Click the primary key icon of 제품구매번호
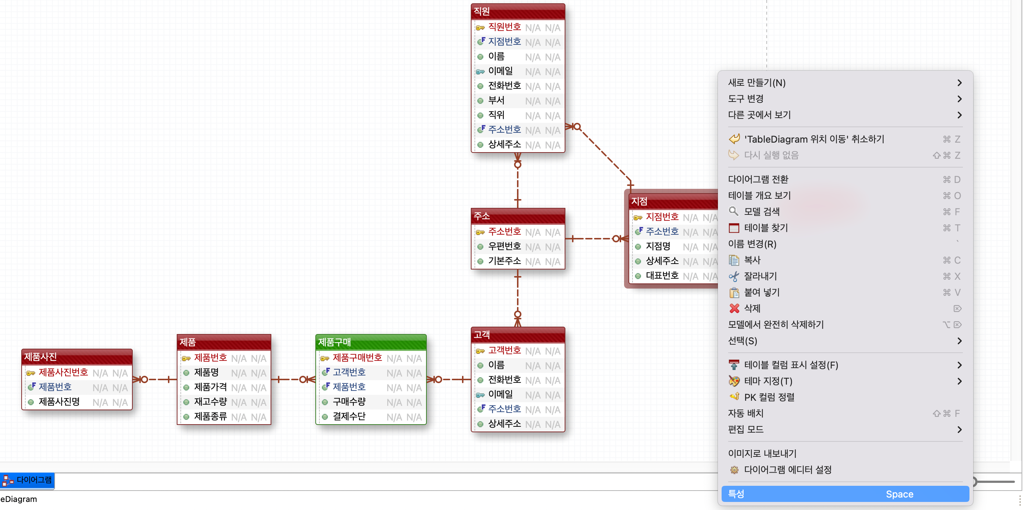 pos(324,358)
